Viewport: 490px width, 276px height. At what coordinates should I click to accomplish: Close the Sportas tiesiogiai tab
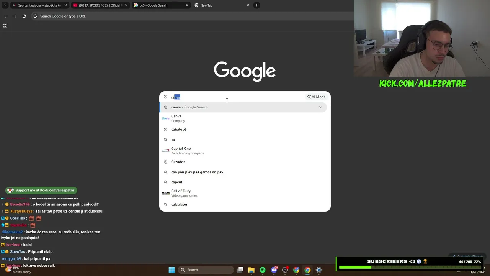tap(65, 5)
